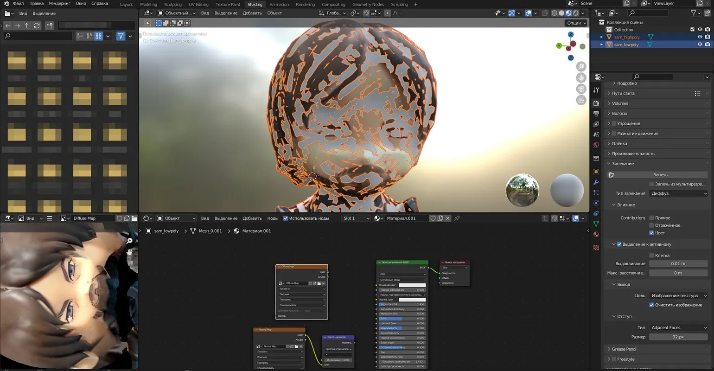Click create new directory icon
Screen dimensions: 714x371
click(x=49, y=26)
